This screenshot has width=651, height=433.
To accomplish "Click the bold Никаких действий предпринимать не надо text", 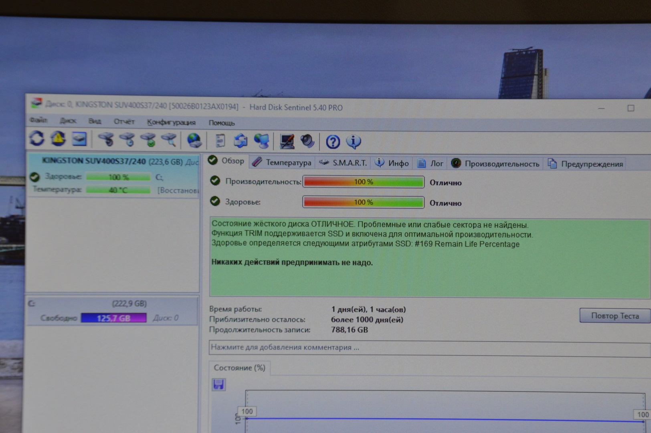I will point(292,263).
